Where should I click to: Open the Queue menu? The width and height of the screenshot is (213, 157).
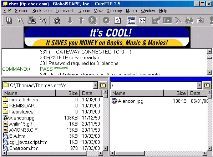click(84, 11)
